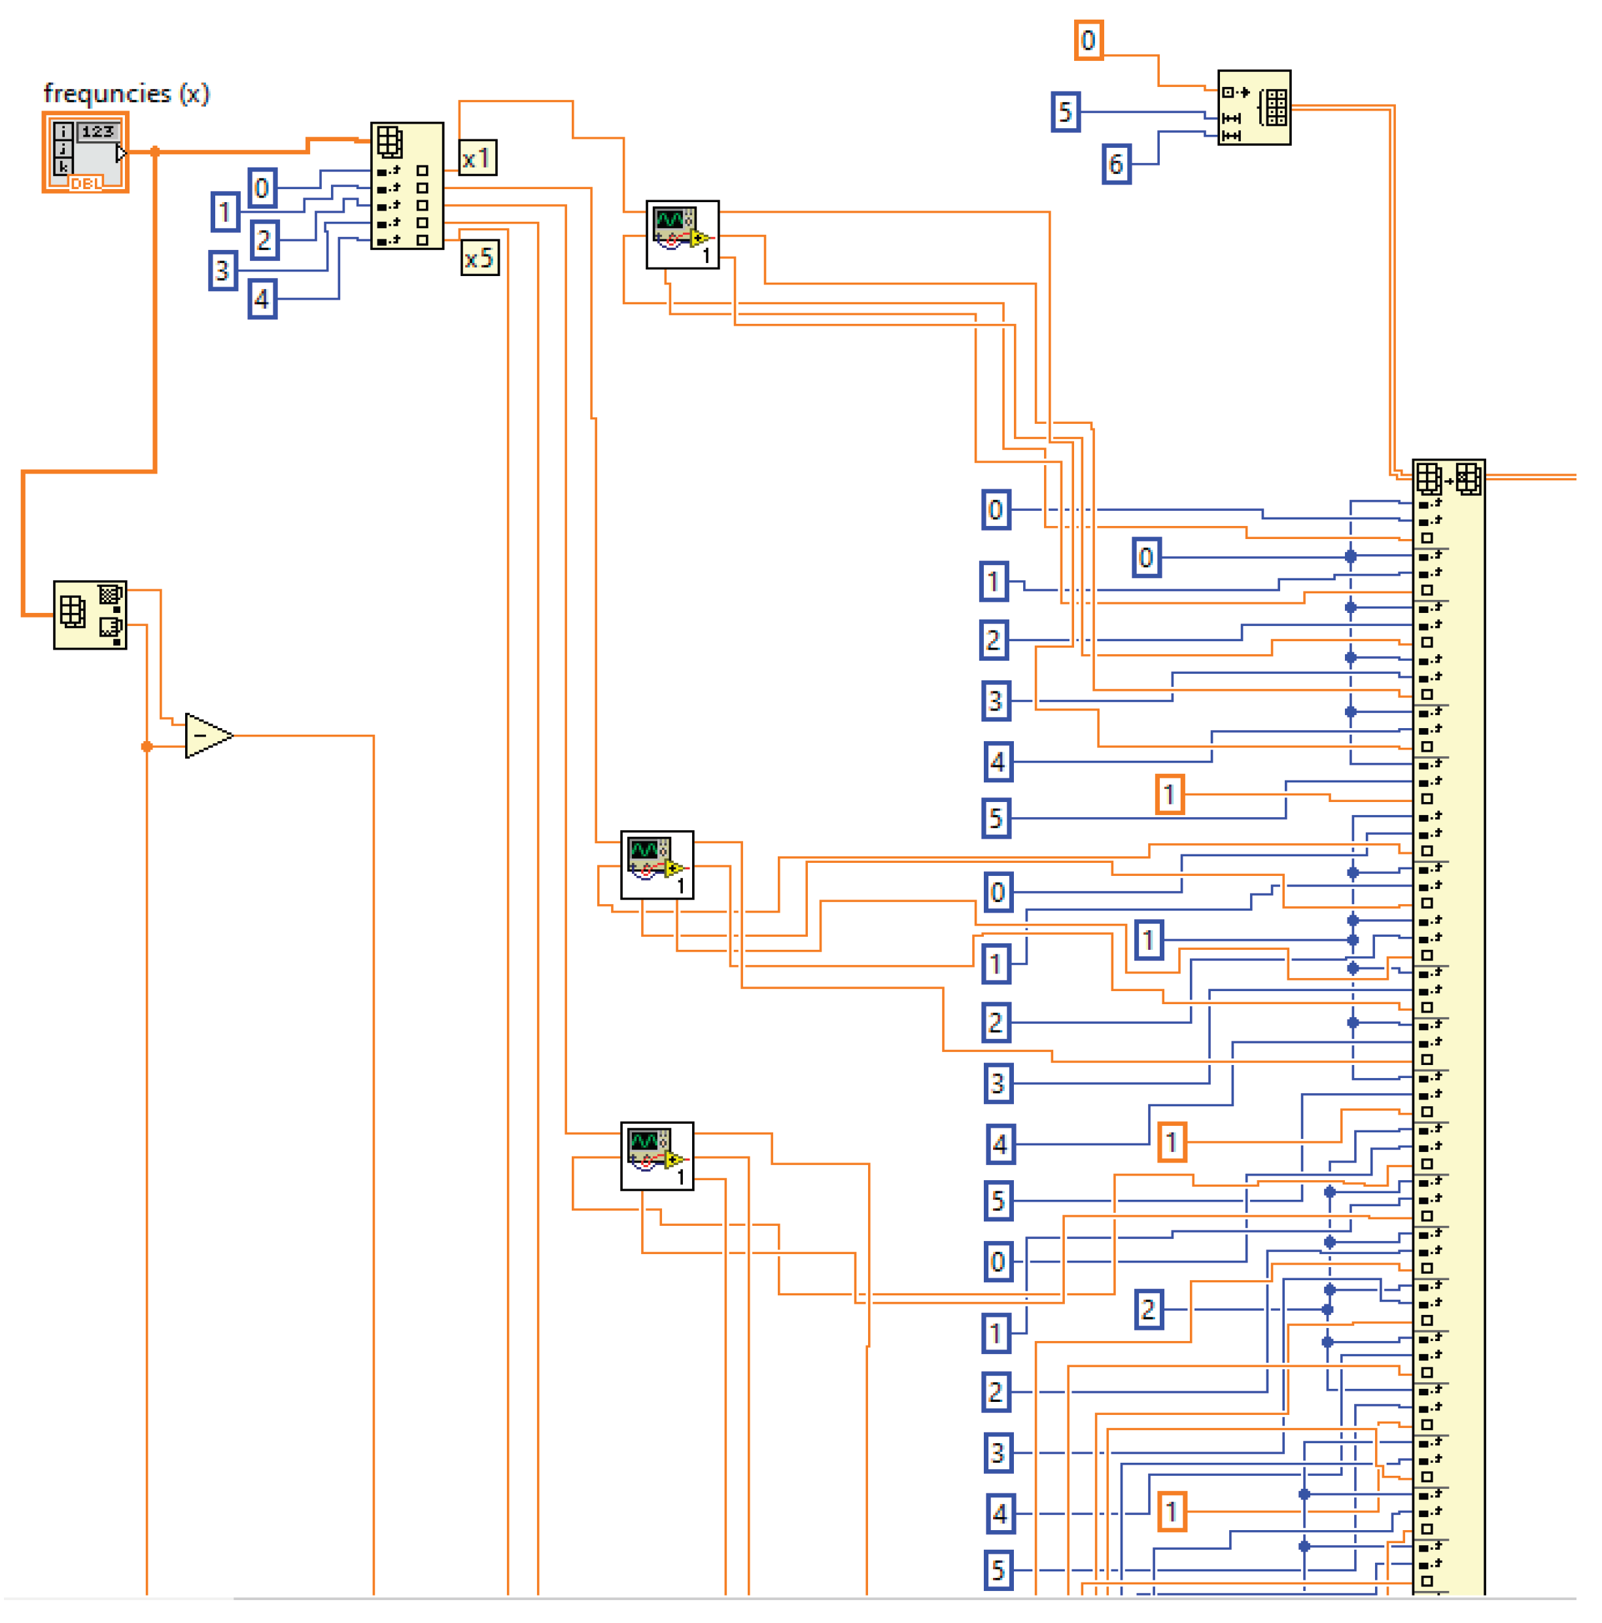
Task: Click orange wire junction left of Subtract node
Action: click(x=147, y=746)
